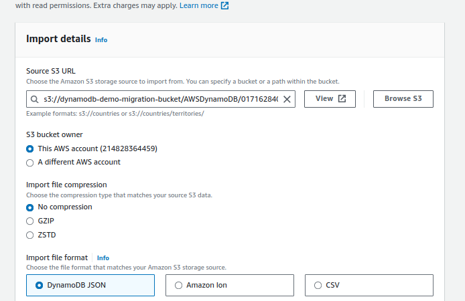The height and width of the screenshot is (301, 465).
Task: Focus the Source S3 URL input field
Action: point(159,99)
